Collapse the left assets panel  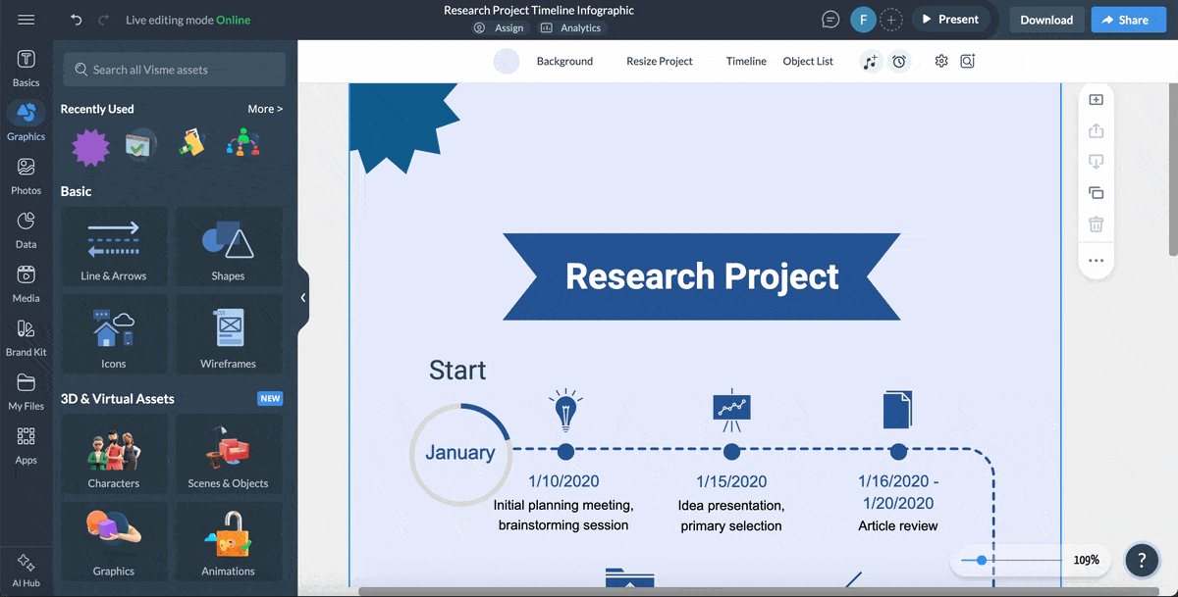click(x=302, y=296)
